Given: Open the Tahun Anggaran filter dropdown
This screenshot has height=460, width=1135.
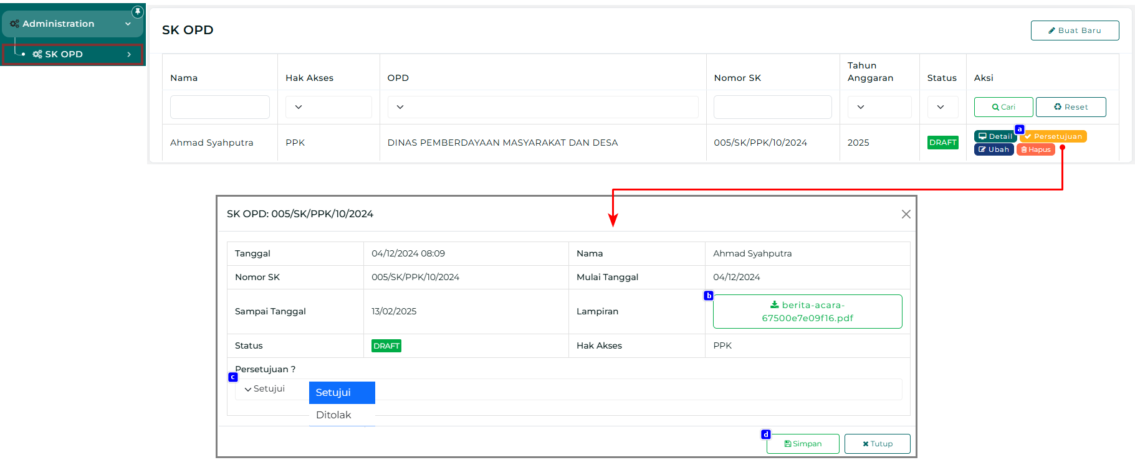Looking at the screenshot, I should coord(879,107).
